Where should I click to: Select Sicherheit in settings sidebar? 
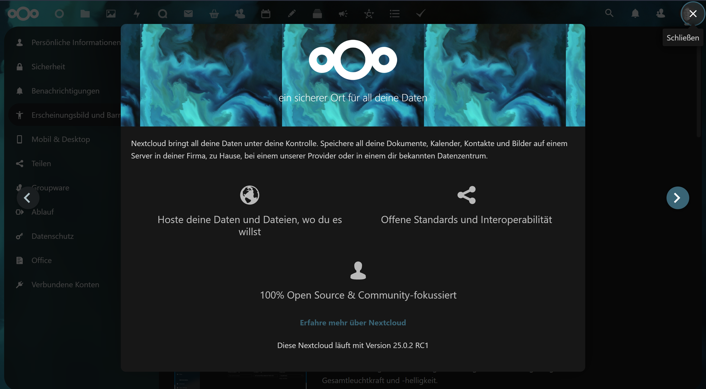pyautogui.click(x=48, y=66)
